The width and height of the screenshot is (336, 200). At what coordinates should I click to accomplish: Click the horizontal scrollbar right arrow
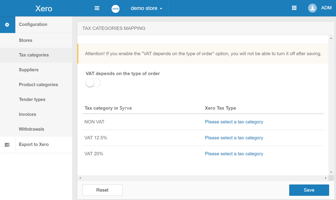pyautogui.click(x=326, y=178)
